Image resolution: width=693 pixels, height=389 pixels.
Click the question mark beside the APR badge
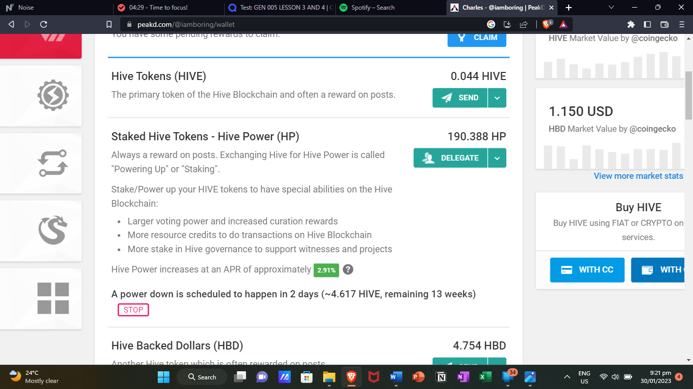(x=348, y=269)
